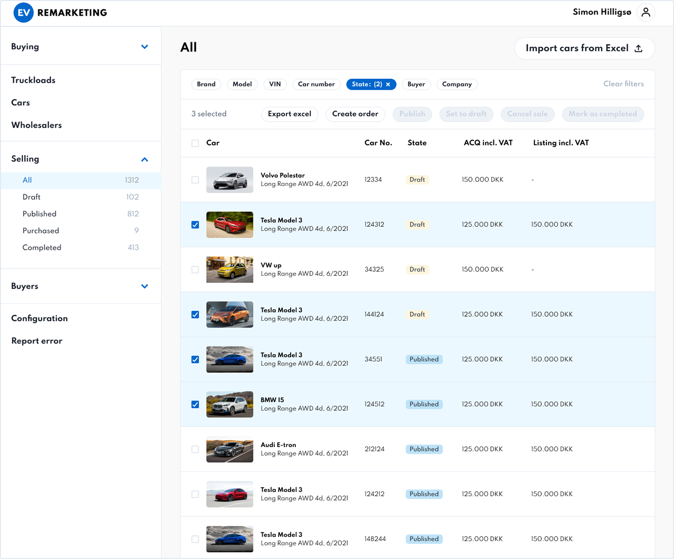This screenshot has width=674, height=559.
Task: Uncheck the BMW I5 row checkbox
Action: tap(195, 404)
